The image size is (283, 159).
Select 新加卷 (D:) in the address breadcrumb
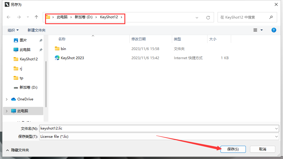pos(83,17)
